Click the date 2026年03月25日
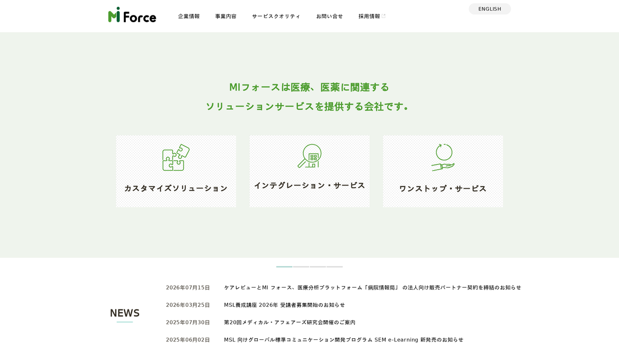The height and width of the screenshot is (348, 619). click(x=188, y=305)
